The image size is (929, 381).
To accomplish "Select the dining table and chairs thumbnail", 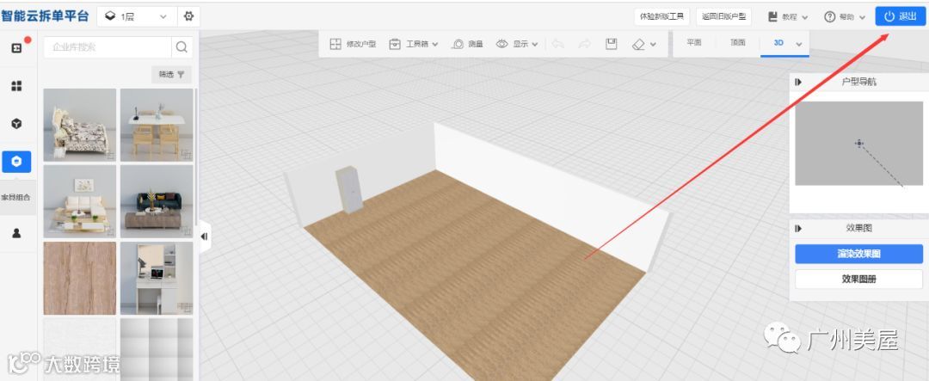I will [157, 125].
